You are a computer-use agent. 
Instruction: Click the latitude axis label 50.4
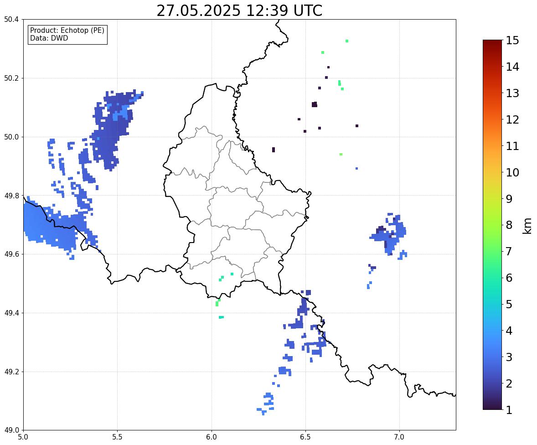[11, 20]
